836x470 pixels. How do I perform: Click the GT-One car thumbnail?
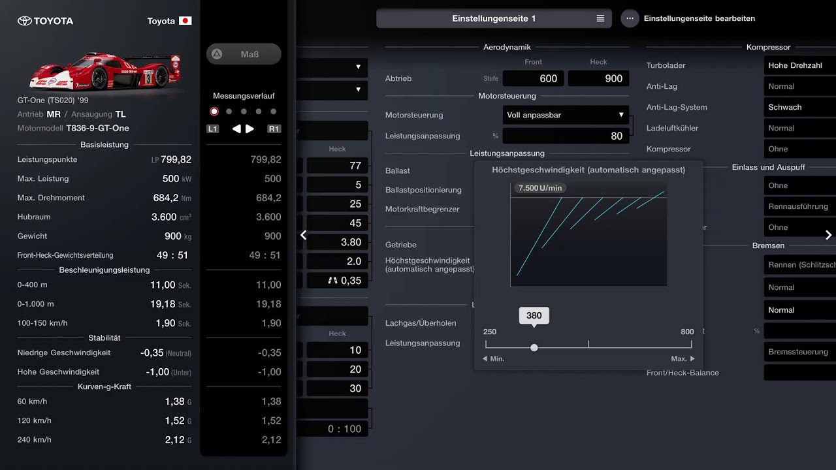pyautogui.click(x=104, y=70)
